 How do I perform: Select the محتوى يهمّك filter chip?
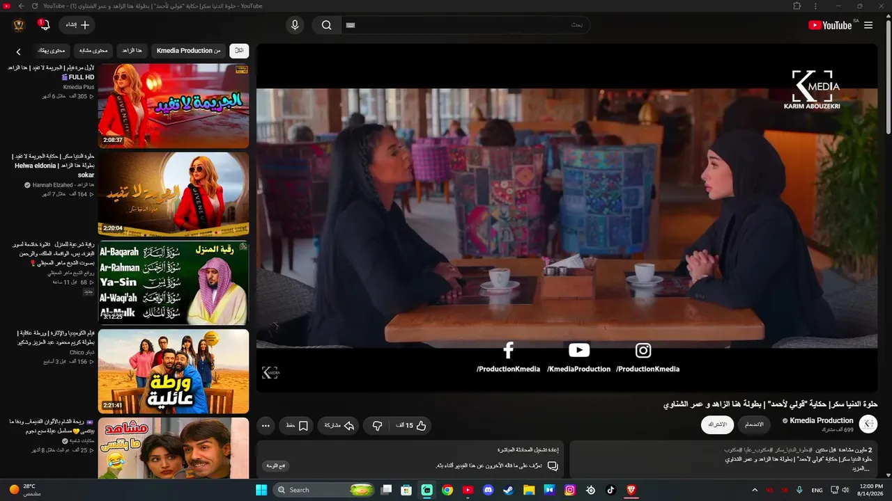point(51,51)
